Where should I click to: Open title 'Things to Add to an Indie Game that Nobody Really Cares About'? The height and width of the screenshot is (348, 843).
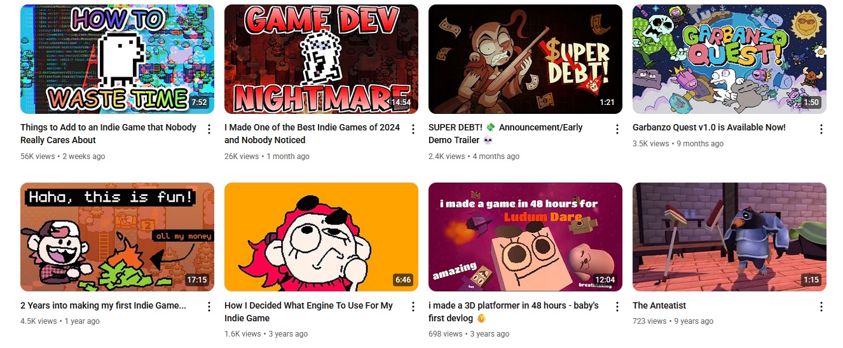(109, 134)
